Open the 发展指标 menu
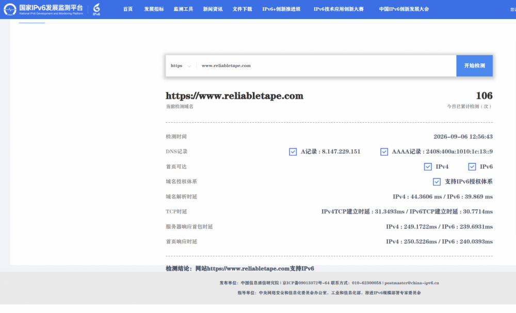 click(154, 9)
